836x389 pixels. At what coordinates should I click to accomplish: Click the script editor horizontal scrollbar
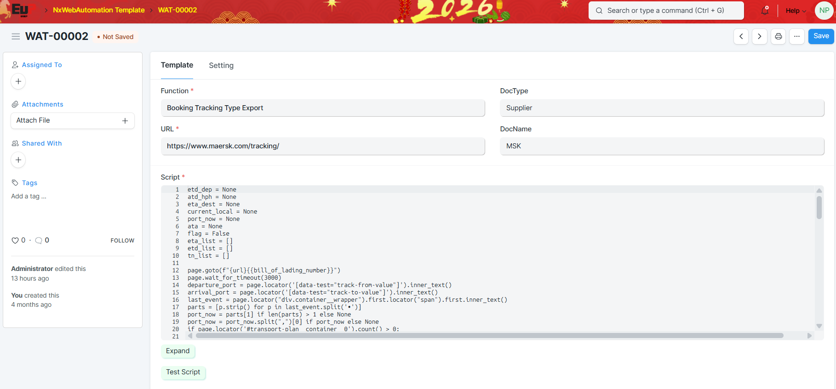tap(489, 336)
